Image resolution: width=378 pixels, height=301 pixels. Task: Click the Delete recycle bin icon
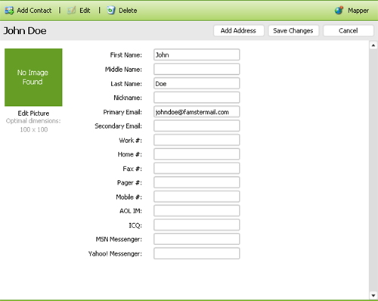point(111,11)
